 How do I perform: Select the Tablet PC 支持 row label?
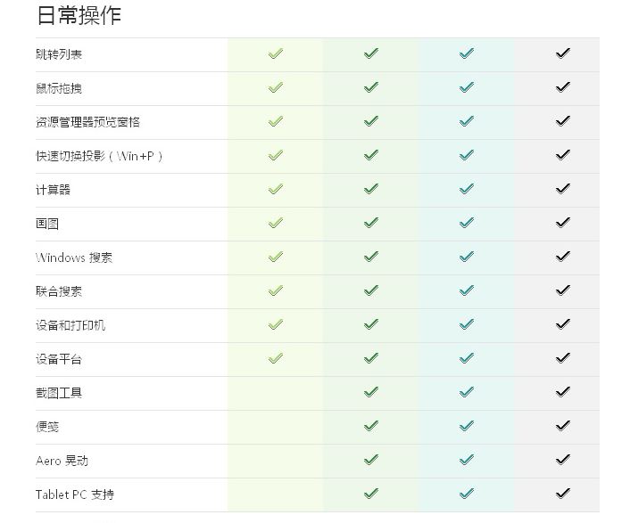coord(75,494)
